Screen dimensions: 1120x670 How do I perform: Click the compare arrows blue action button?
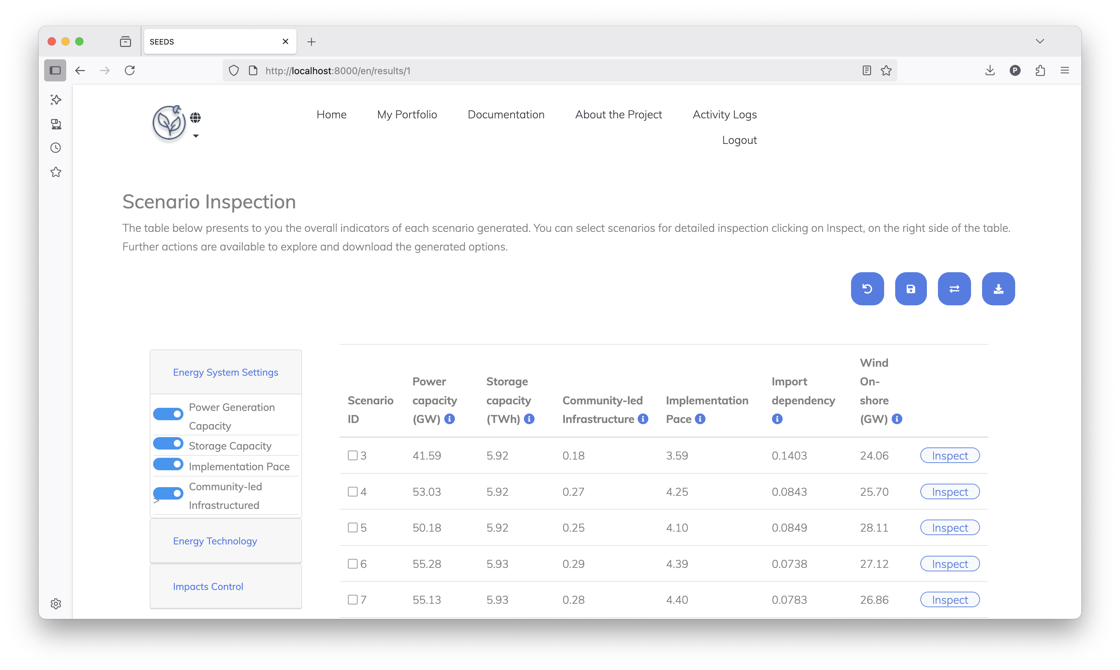954,288
